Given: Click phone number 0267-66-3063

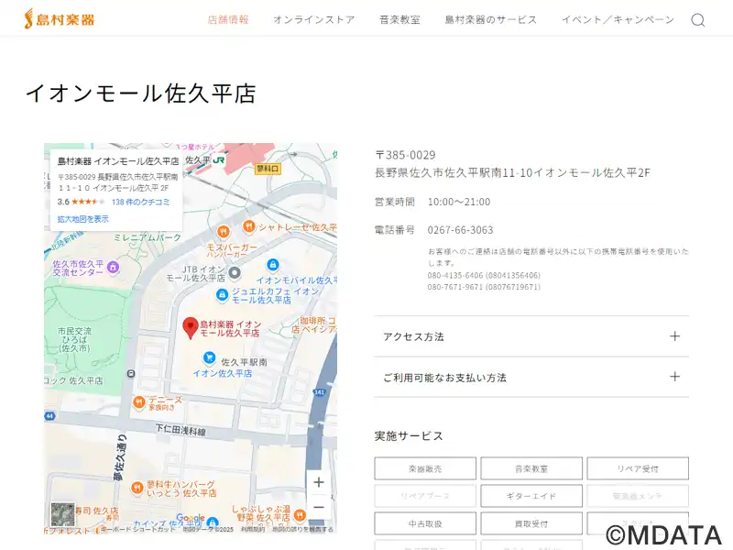Looking at the screenshot, I should [x=460, y=230].
